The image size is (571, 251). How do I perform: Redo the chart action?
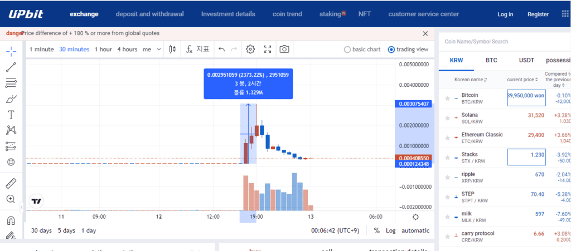(234, 50)
